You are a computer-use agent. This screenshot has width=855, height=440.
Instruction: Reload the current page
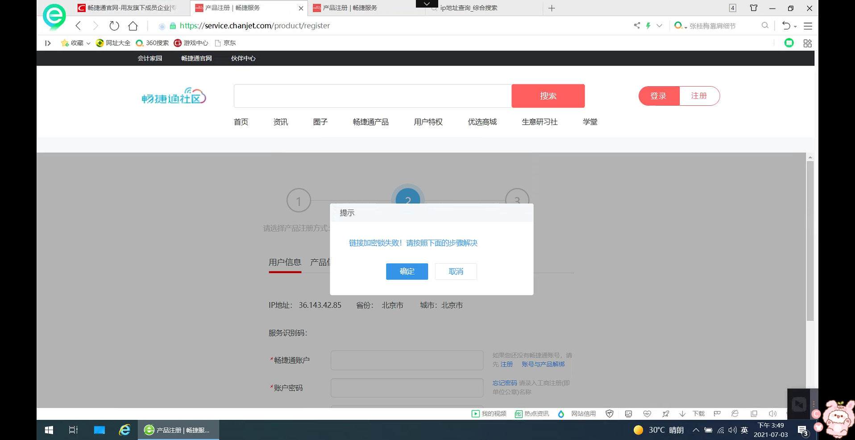coord(114,26)
